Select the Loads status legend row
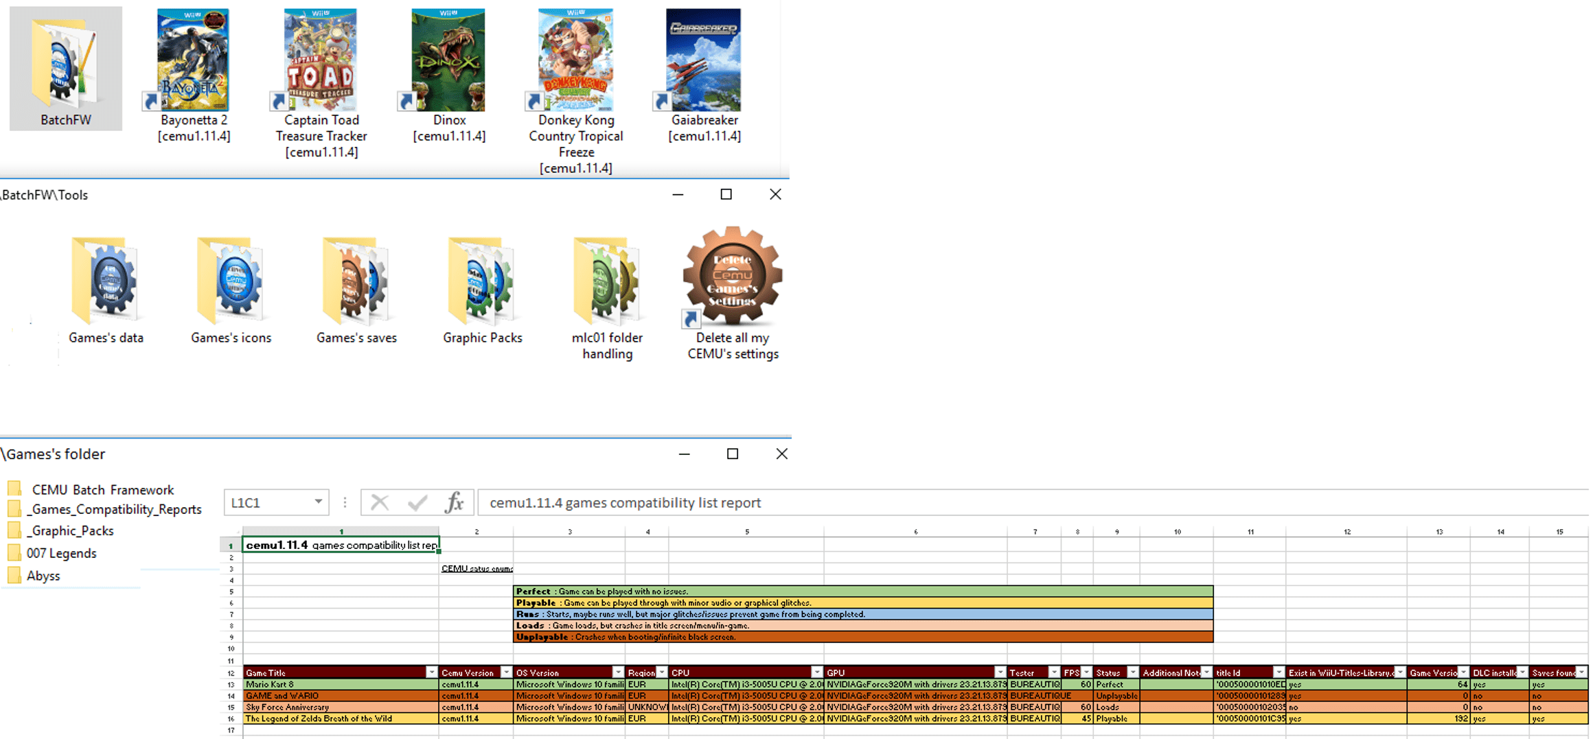The height and width of the screenshot is (739, 1593). pyautogui.click(x=864, y=626)
